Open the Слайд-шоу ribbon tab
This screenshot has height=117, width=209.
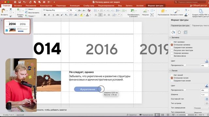(89, 6)
